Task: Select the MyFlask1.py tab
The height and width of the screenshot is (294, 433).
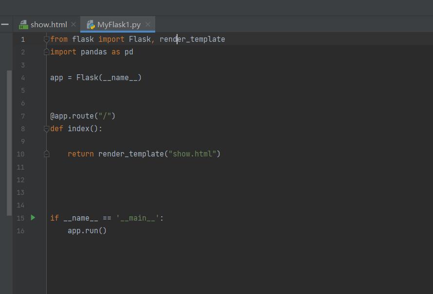Action: [119, 24]
